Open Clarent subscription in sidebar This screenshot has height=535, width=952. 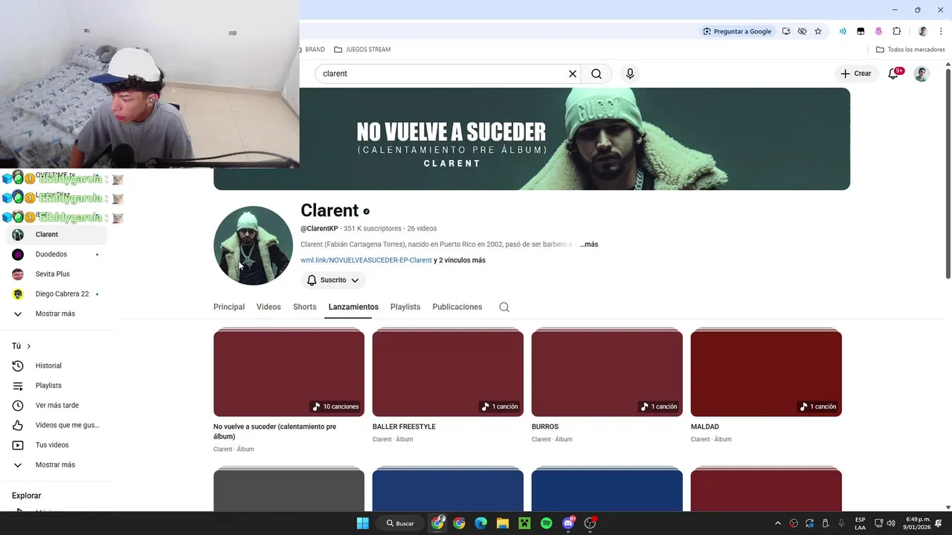[x=58, y=235]
